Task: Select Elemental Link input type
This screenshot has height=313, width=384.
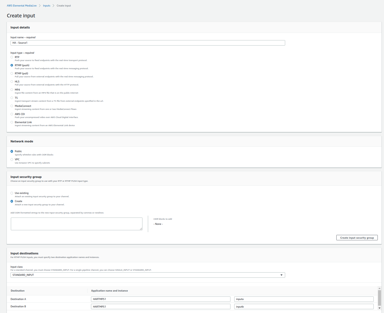Action: pos(12,122)
